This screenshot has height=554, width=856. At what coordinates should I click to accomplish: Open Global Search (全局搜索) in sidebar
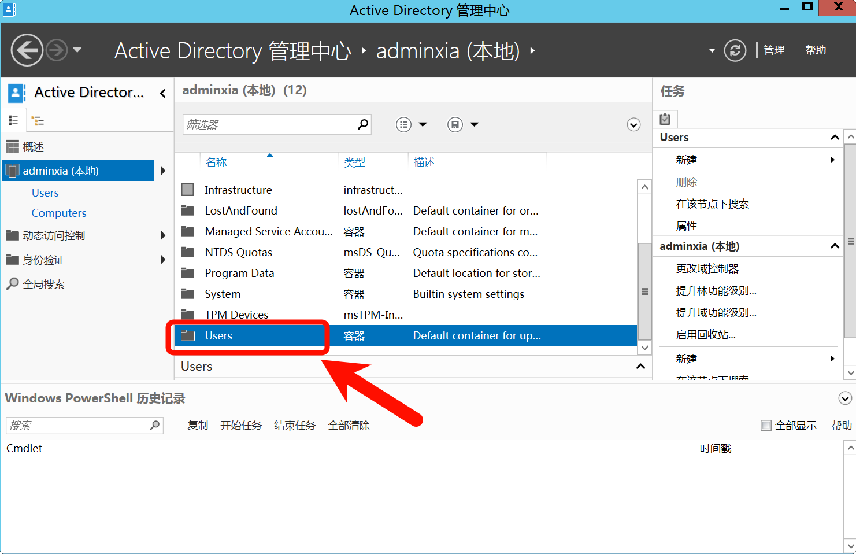[43, 284]
